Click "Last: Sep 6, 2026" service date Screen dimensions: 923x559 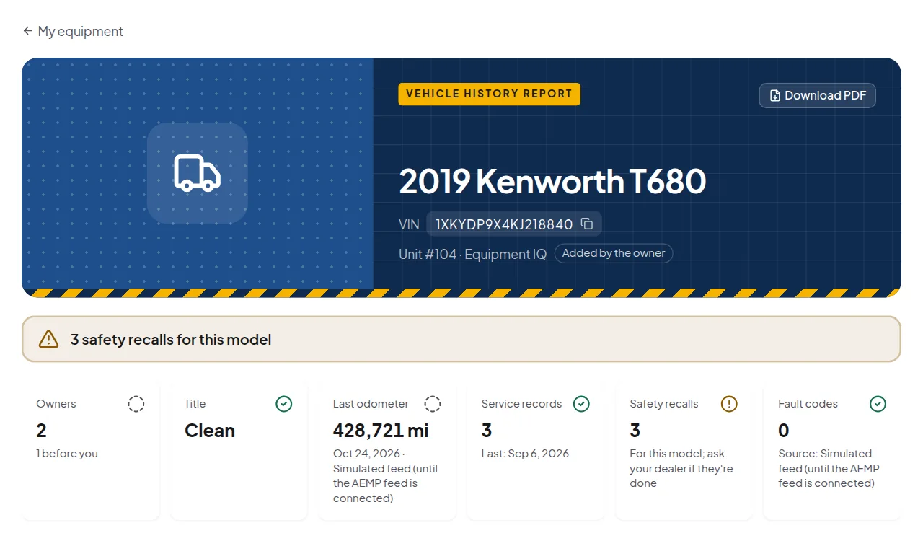[525, 454]
